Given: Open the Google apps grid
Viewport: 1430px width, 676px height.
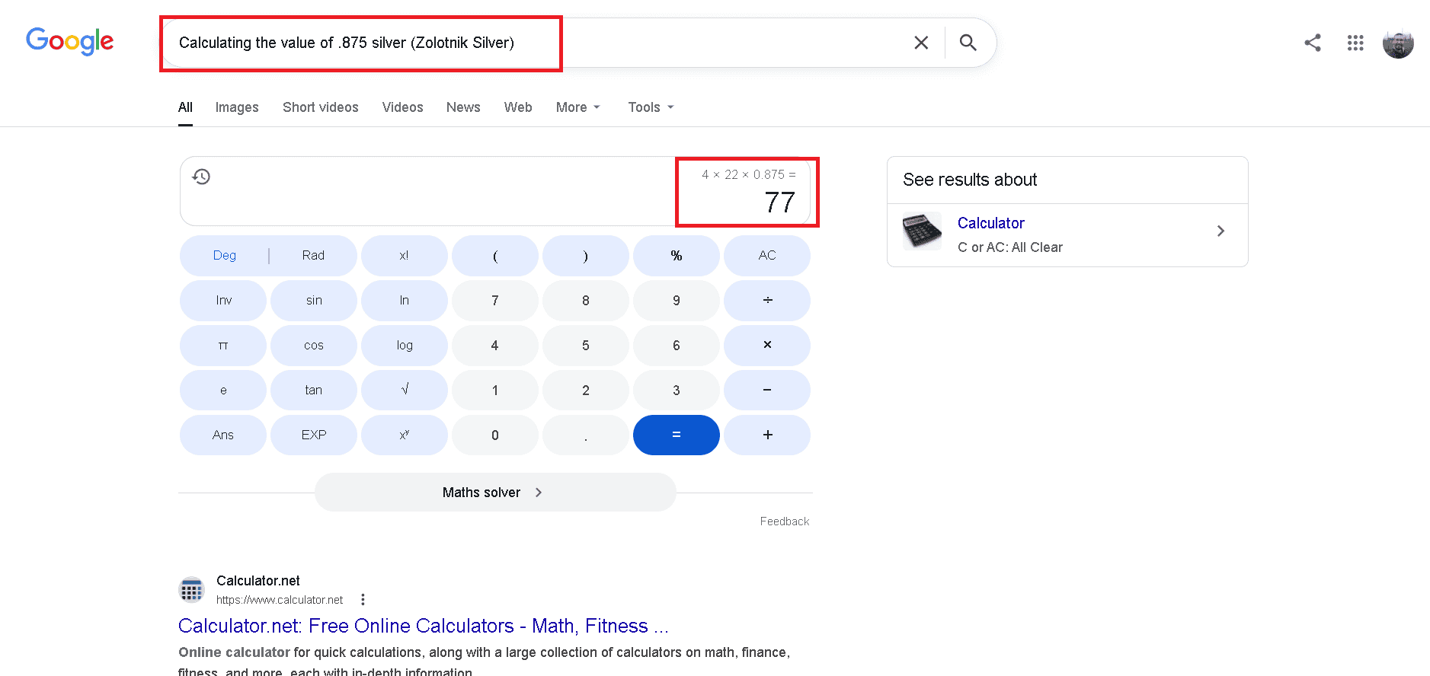Looking at the screenshot, I should pos(1355,43).
